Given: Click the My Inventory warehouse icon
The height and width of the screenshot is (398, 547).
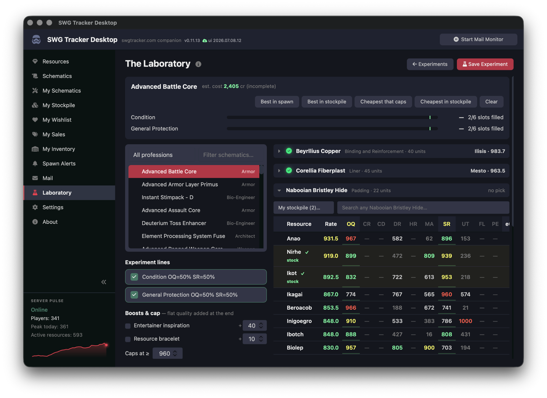Looking at the screenshot, I should (35, 149).
